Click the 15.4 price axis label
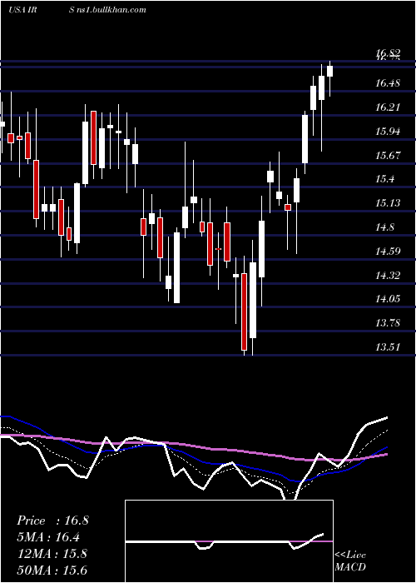 (x=384, y=179)
